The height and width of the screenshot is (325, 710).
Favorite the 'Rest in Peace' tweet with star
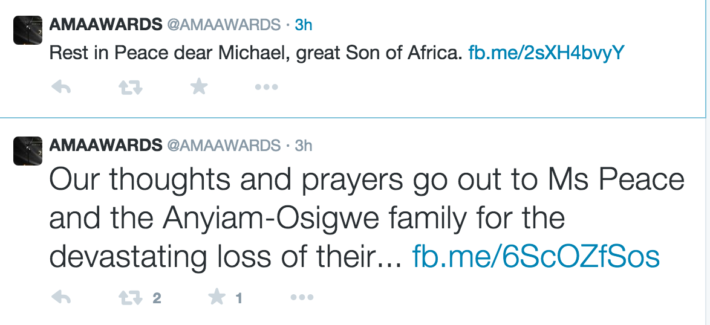click(x=199, y=88)
